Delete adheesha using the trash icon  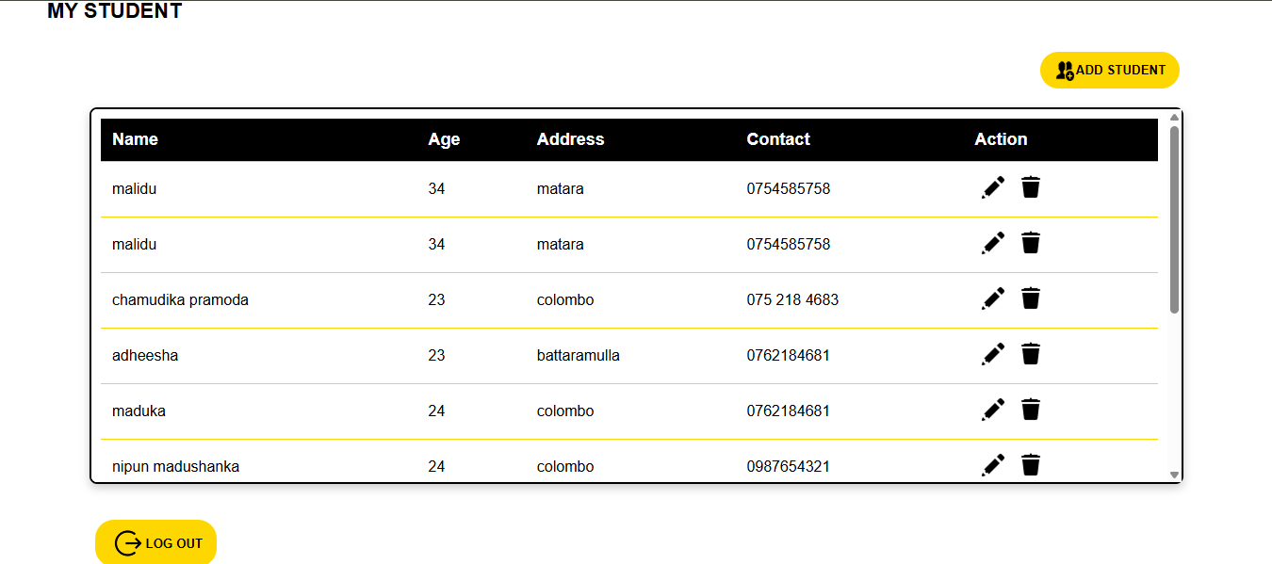pos(1030,354)
